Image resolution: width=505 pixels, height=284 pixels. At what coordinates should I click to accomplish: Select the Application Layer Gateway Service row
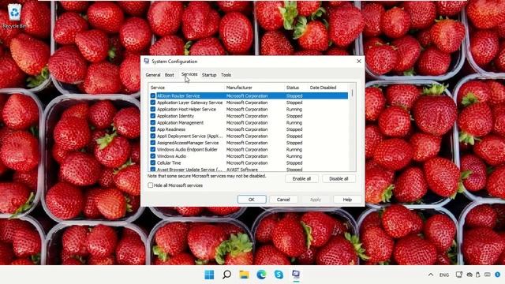pyautogui.click(x=249, y=103)
